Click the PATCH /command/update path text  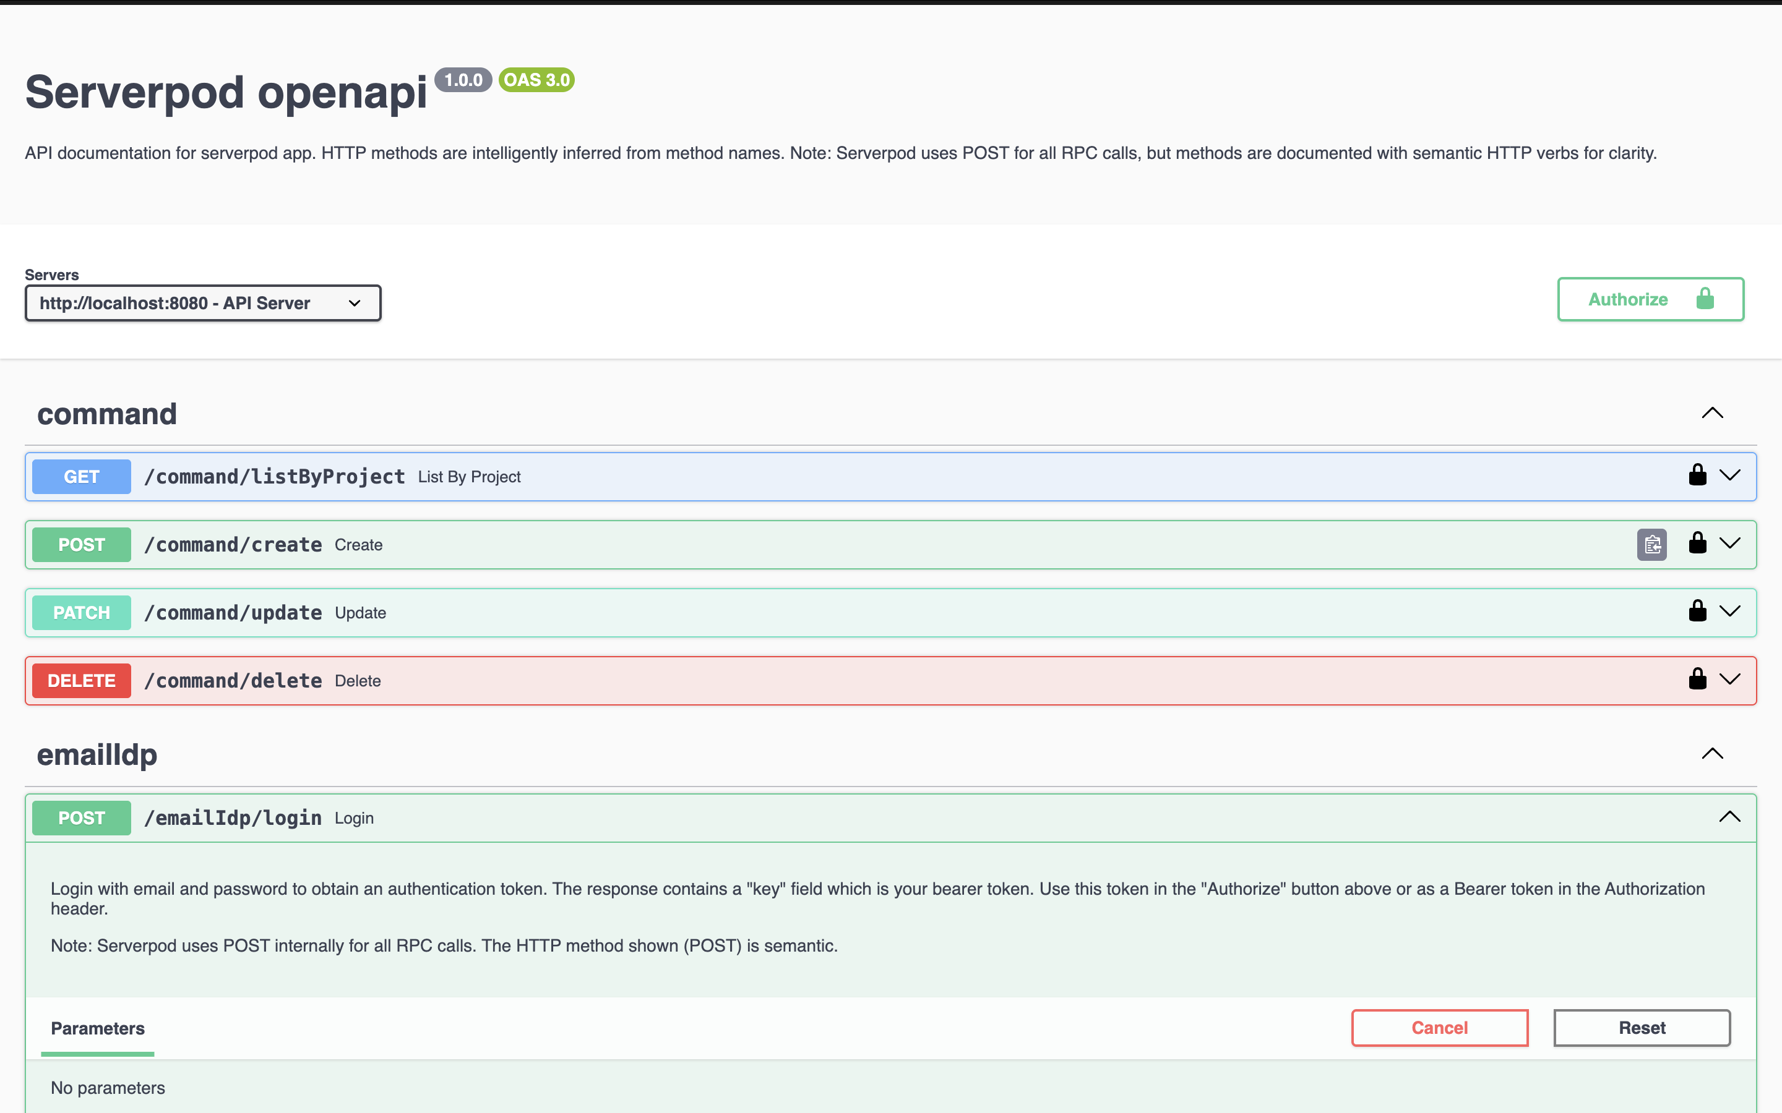[233, 613]
